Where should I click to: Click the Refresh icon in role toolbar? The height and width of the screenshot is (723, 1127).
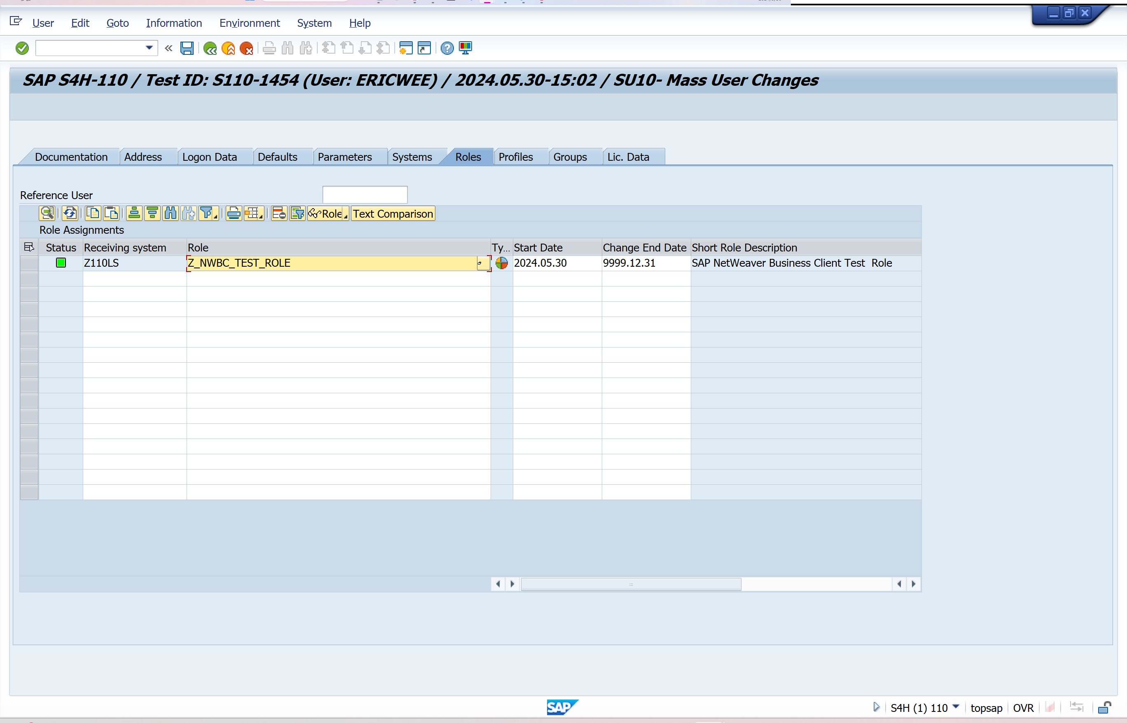coord(70,214)
